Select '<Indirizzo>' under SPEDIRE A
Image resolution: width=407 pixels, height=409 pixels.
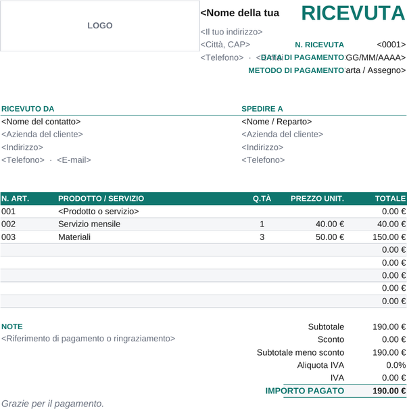pos(262,147)
